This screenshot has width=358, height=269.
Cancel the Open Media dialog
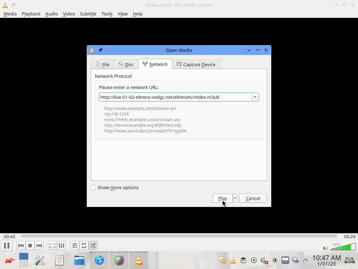[x=253, y=198]
